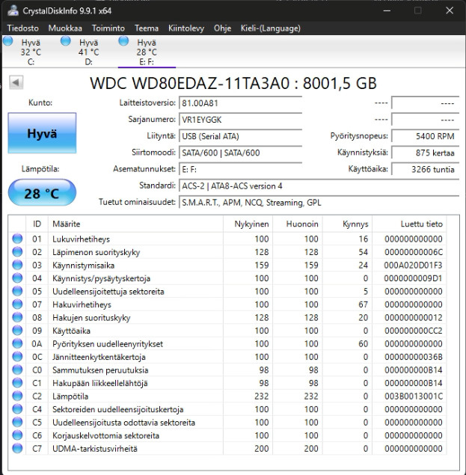
Task: Select the Käynnistymisaika attribute name
Action: (83, 266)
